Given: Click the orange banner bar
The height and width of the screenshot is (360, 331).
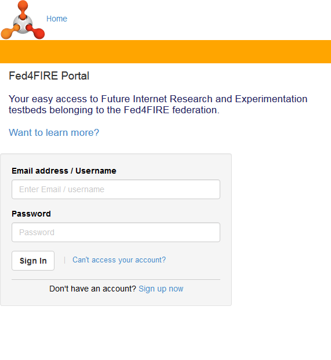Looking at the screenshot, I should click(166, 52).
